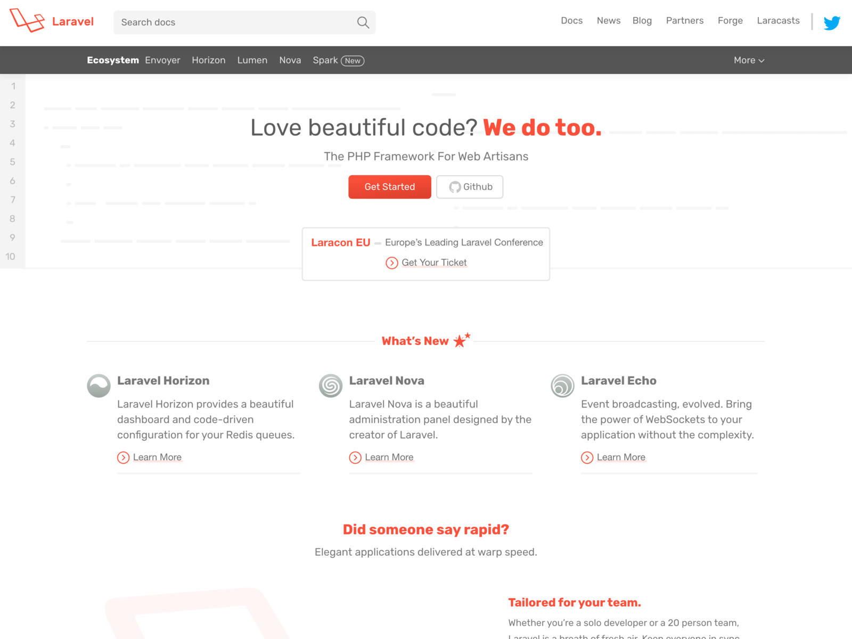Click the Github button
The height and width of the screenshot is (639, 852).
(x=470, y=187)
